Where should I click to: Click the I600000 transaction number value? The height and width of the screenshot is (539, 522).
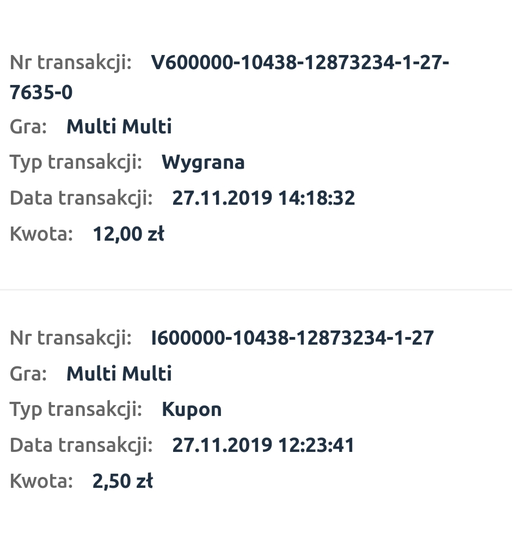point(292,338)
